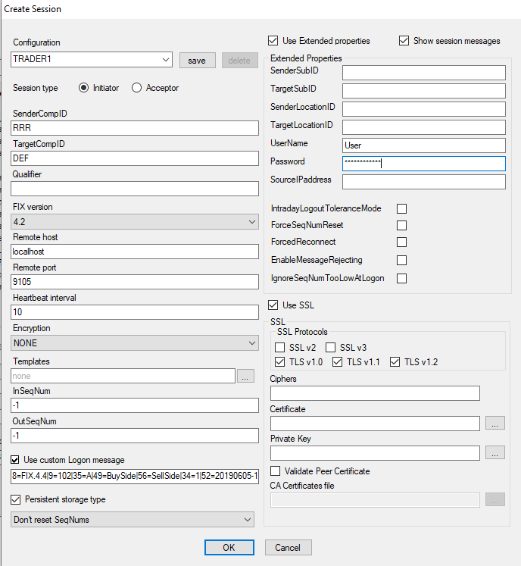Uncheck Use custom Logon message
521x566 pixels.
click(x=15, y=459)
